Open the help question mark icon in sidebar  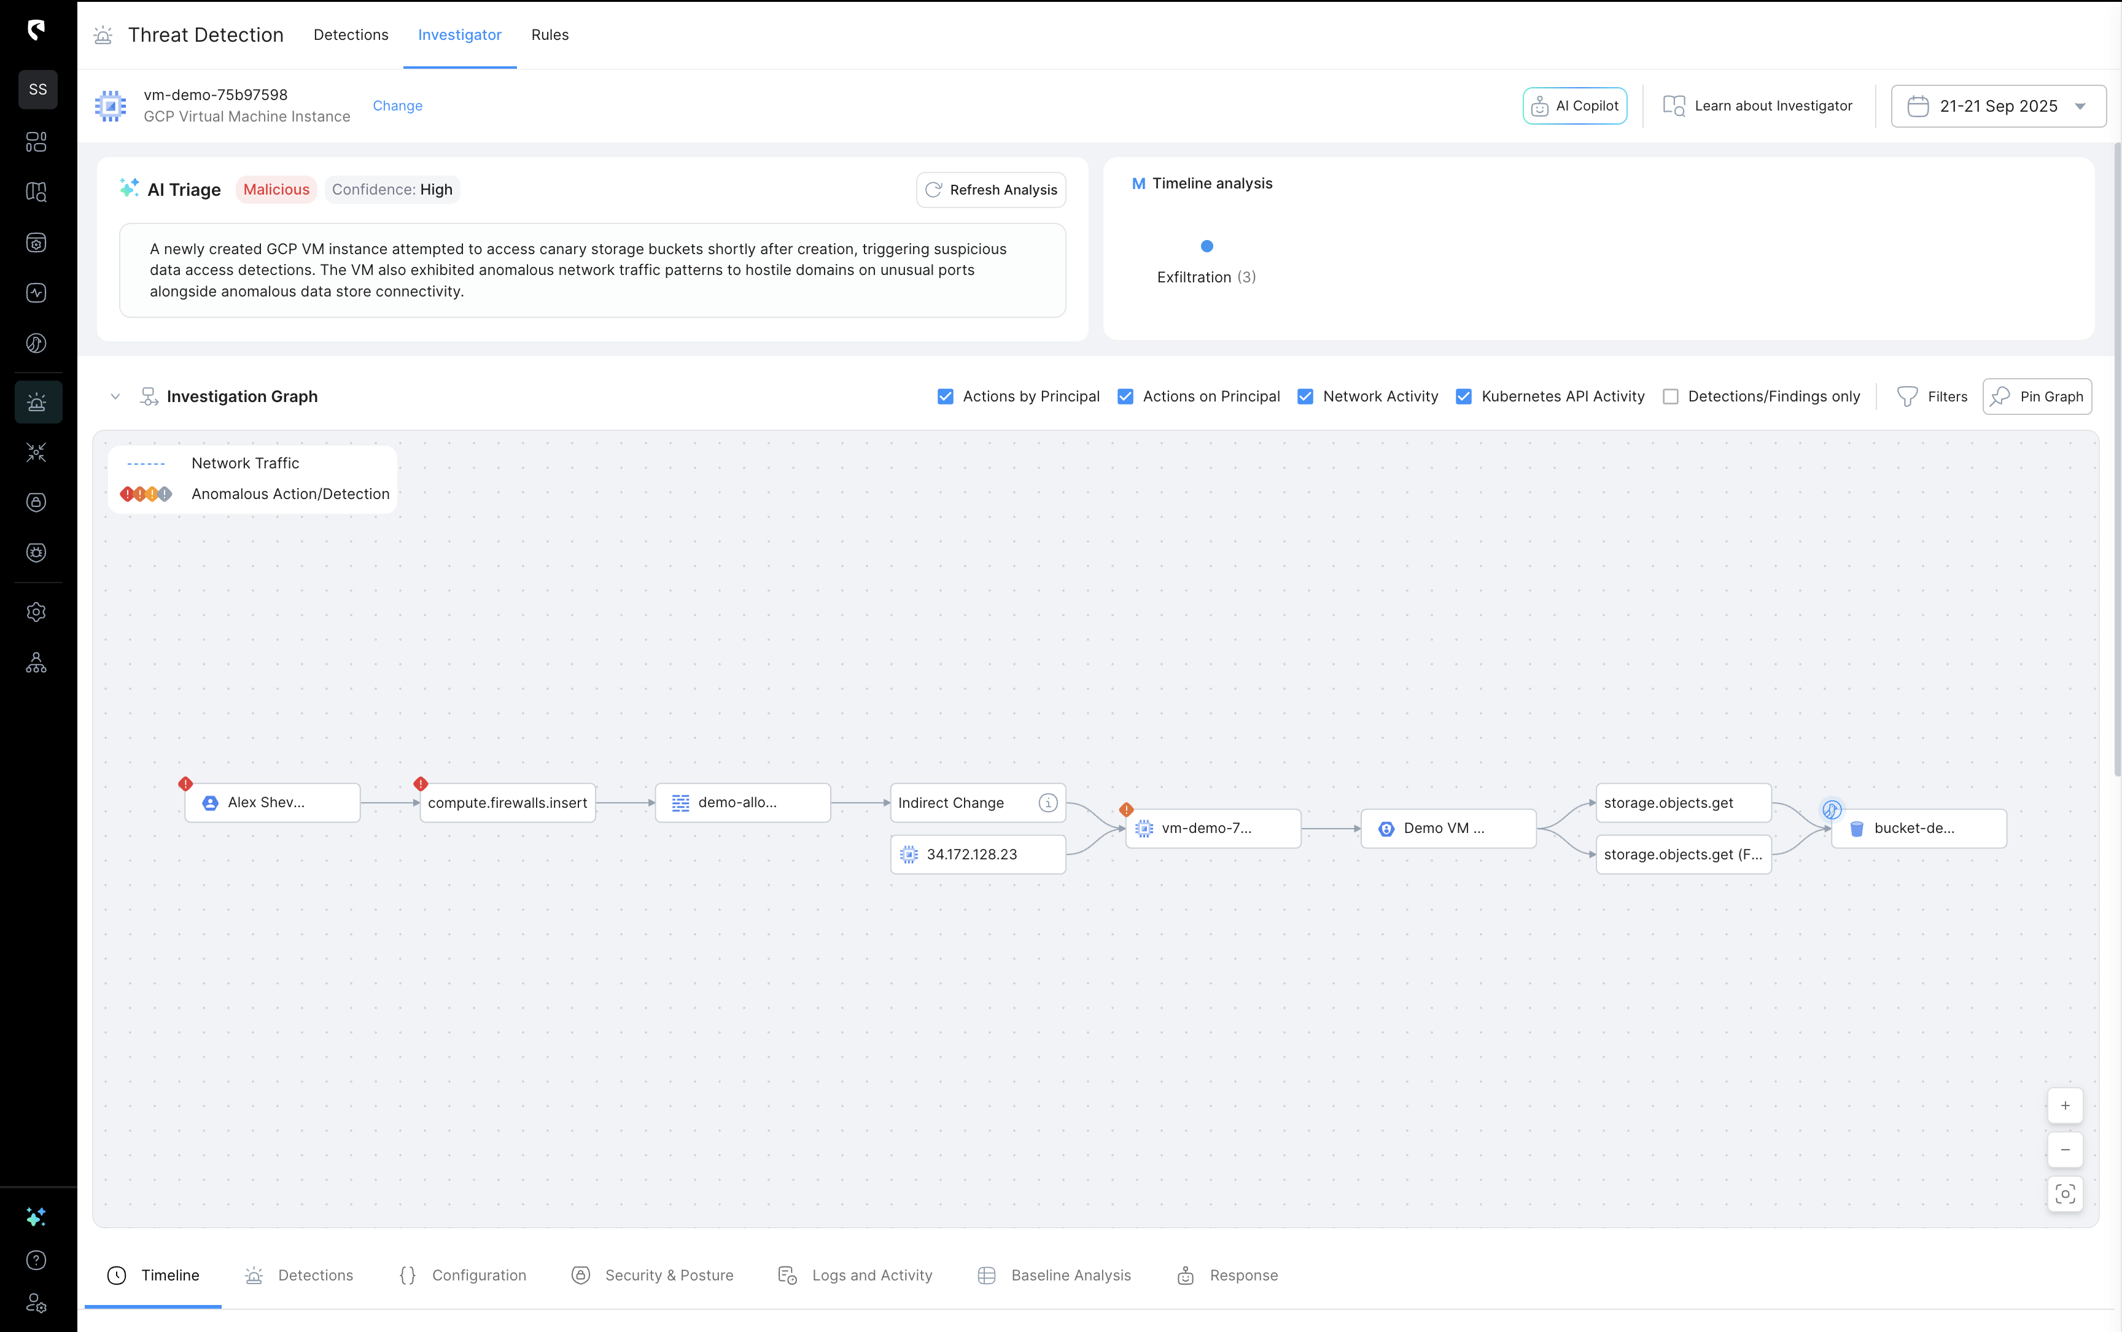(x=36, y=1260)
